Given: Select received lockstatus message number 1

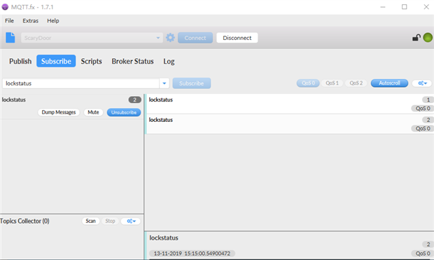Looking at the screenshot, I should pos(289,104).
